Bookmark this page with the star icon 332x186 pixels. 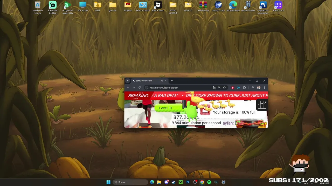(x=224, y=88)
